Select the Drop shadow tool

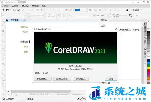pyautogui.click(x=3, y=79)
